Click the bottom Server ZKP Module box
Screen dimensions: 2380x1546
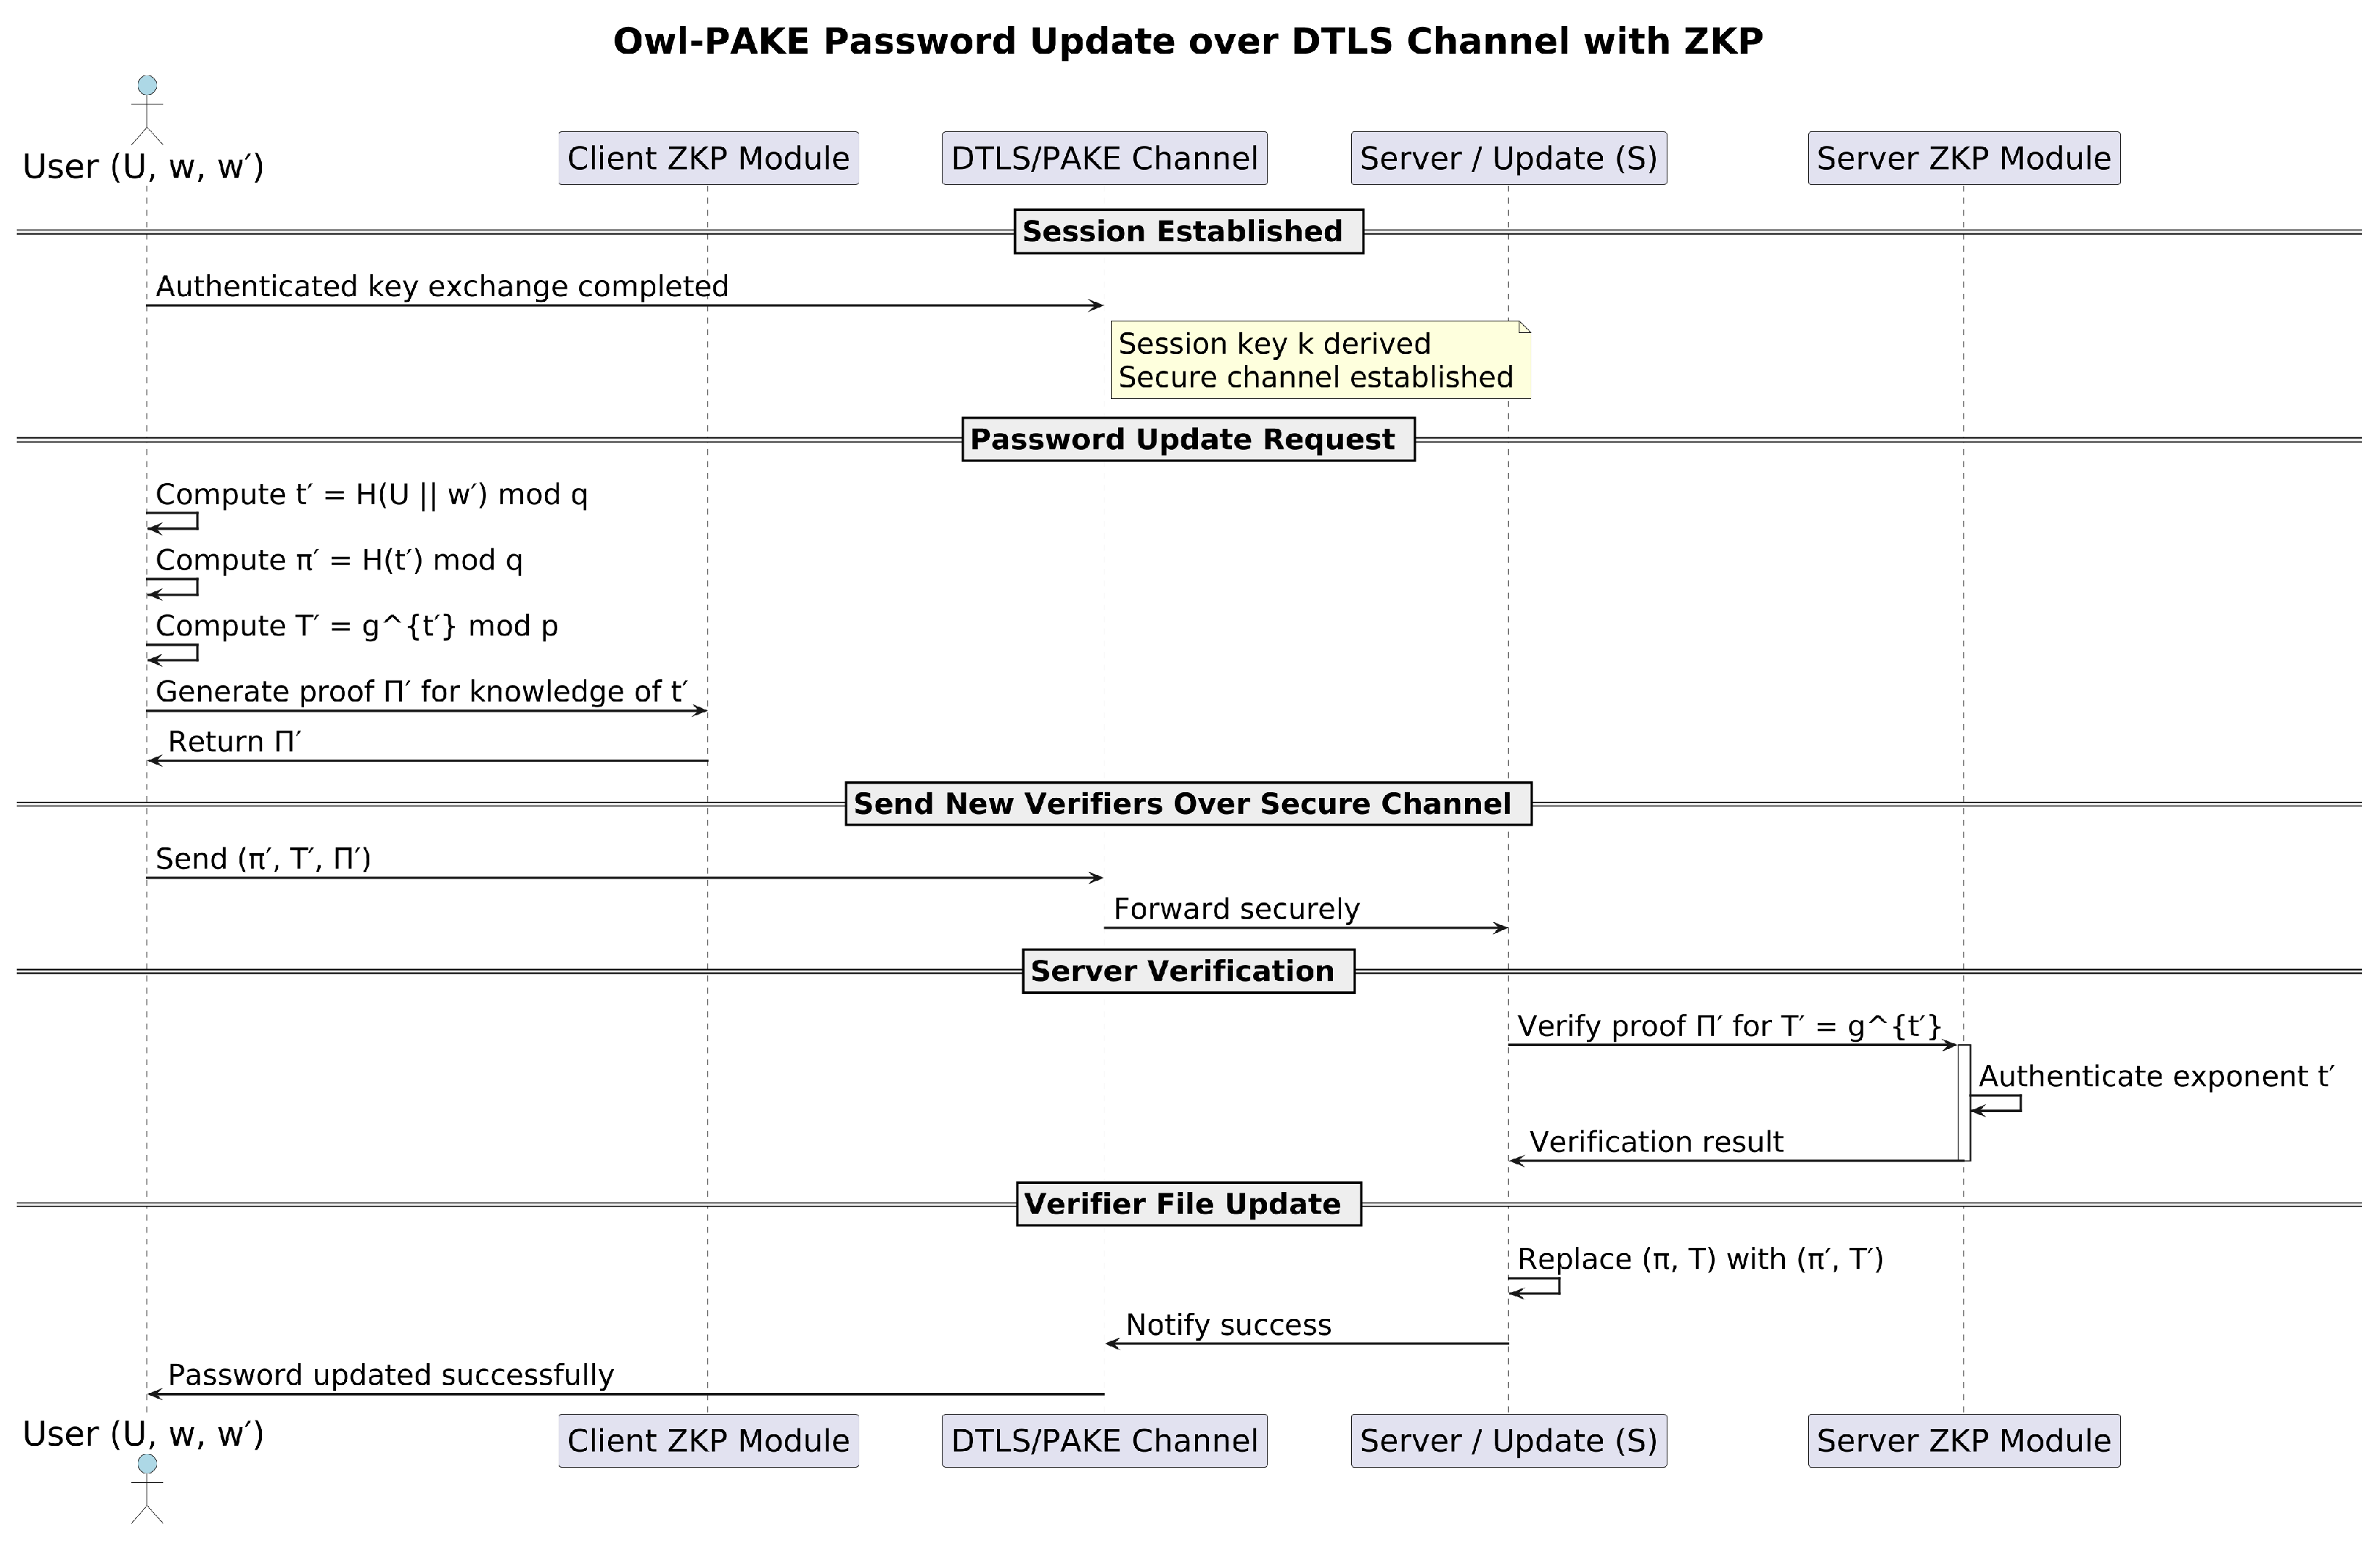pyautogui.click(x=1963, y=1441)
